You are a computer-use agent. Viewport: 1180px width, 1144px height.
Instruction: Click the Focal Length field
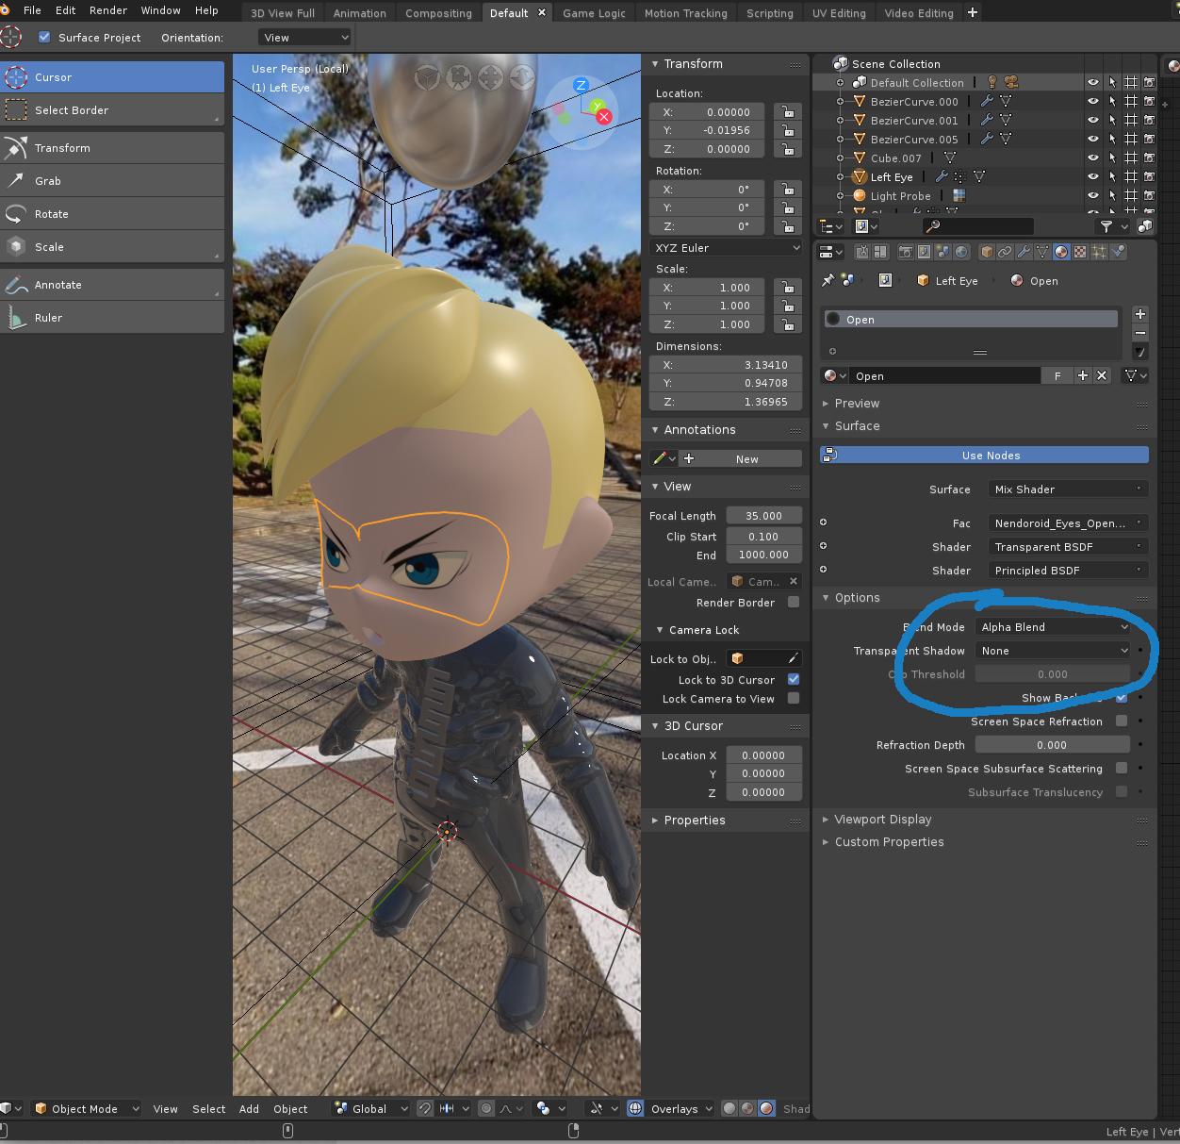pyautogui.click(x=763, y=516)
